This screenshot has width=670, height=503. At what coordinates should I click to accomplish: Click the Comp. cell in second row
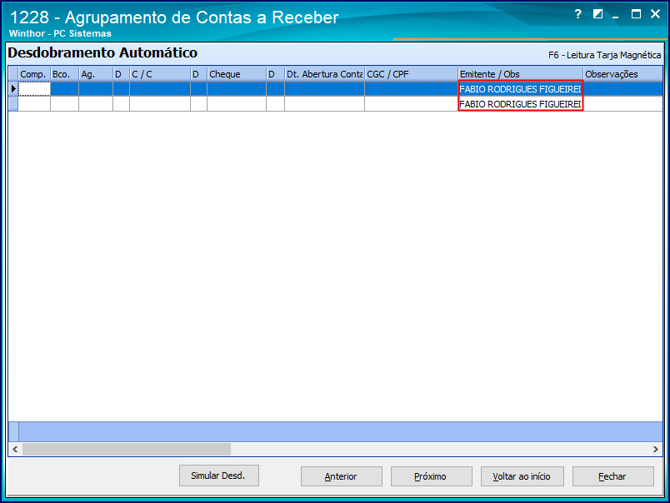tap(34, 104)
